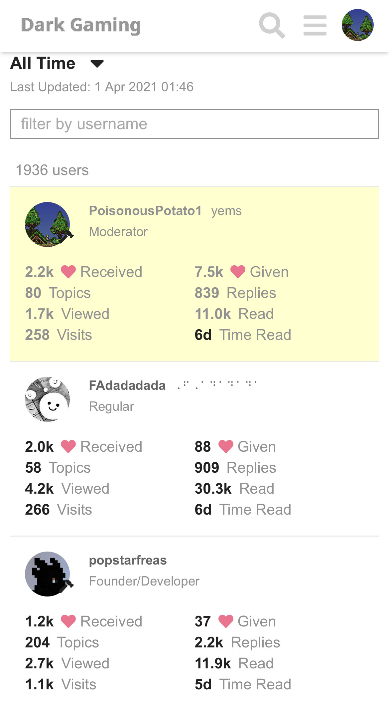Click the heart beside popstarfreas' 1.2k Received
Screen dimensions: 389x709
pyautogui.click(x=68, y=621)
